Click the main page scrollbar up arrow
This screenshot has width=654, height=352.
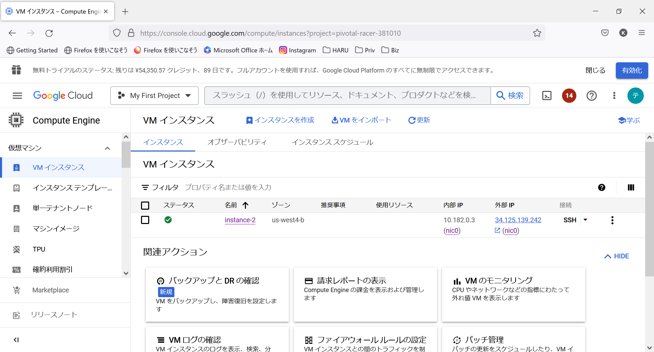pyautogui.click(x=649, y=137)
